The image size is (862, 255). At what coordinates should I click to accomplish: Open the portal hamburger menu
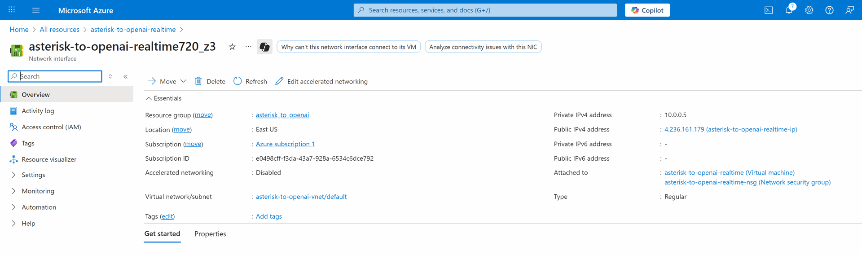pyautogui.click(x=36, y=10)
